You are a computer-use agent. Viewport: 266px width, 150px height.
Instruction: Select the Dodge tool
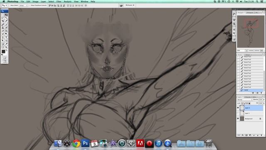pyautogui.click(x=6, y=34)
